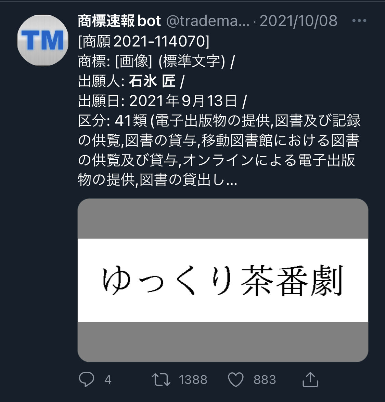
Task: Like the tweet with the heart icon
Action: (235, 380)
